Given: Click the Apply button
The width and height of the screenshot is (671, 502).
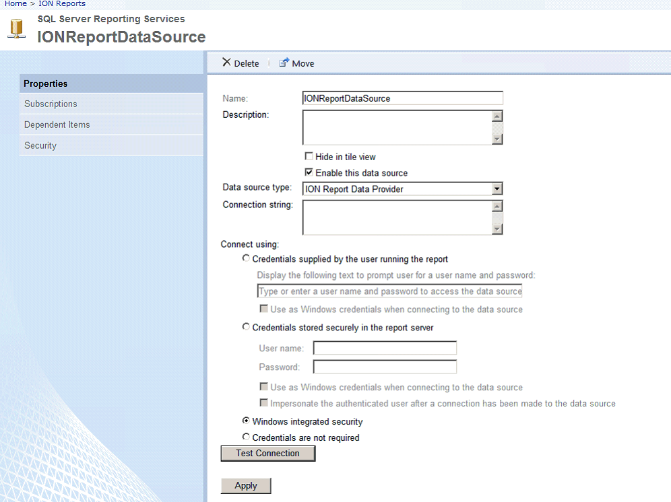Looking at the screenshot, I should [x=246, y=486].
